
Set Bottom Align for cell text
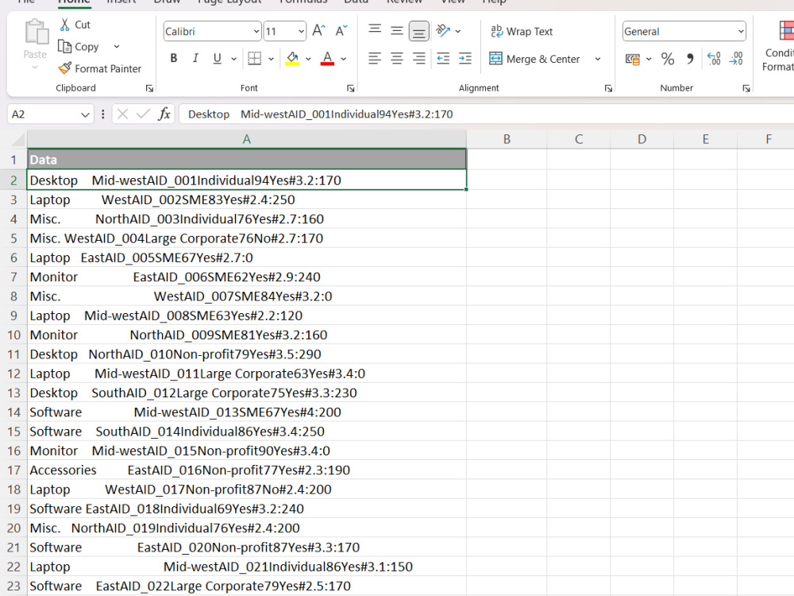point(418,31)
